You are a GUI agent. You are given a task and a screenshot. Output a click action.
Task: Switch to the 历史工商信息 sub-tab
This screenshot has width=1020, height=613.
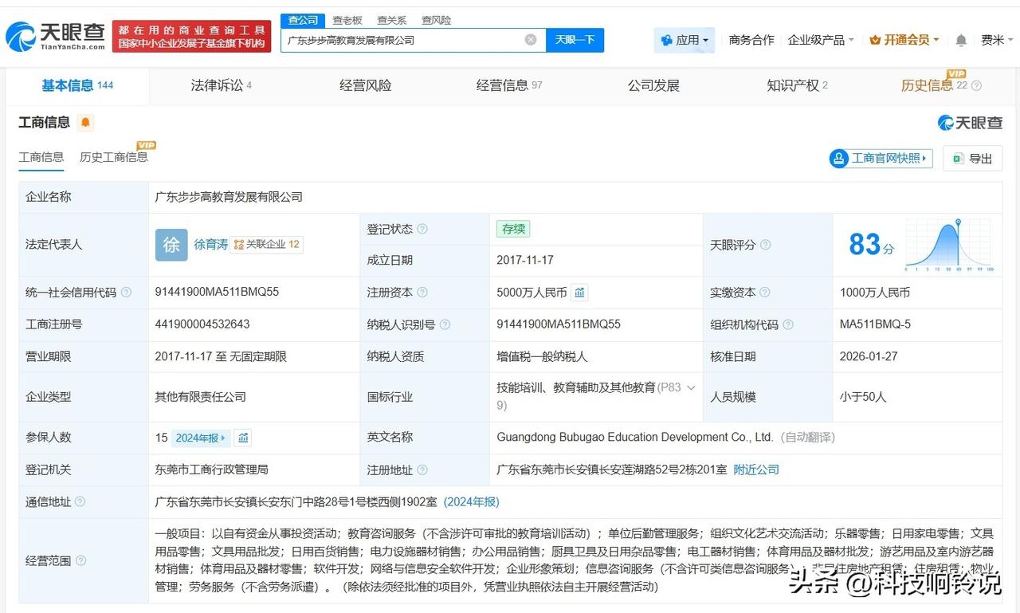(x=114, y=157)
